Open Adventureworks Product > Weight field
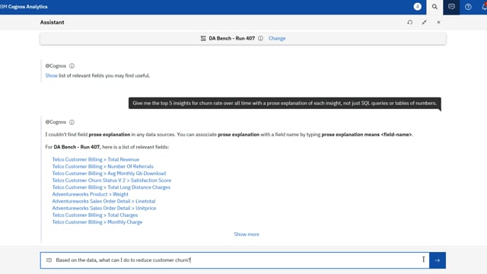Viewport: 487px width, 274px height. pyautogui.click(x=90, y=194)
